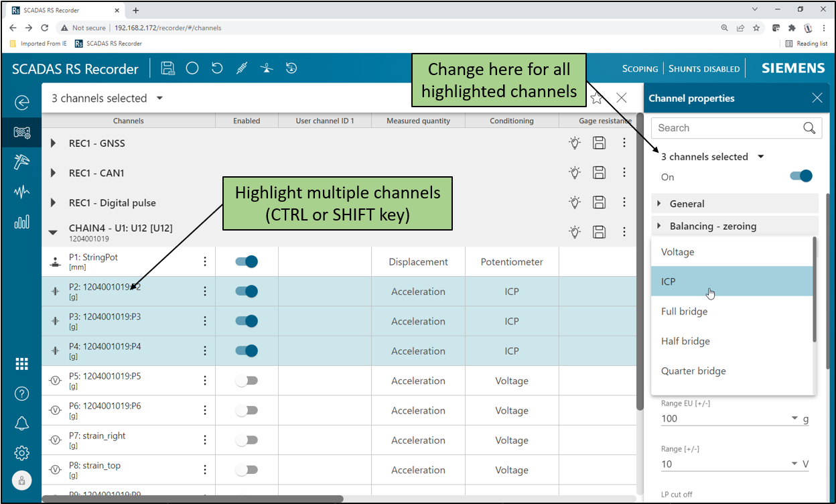Expand the General properties section
This screenshot has height=504, width=836.
pyautogui.click(x=687, y=204)
